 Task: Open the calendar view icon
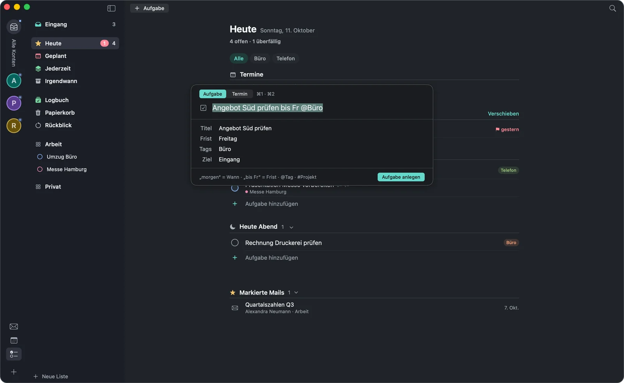coord(14,341)
